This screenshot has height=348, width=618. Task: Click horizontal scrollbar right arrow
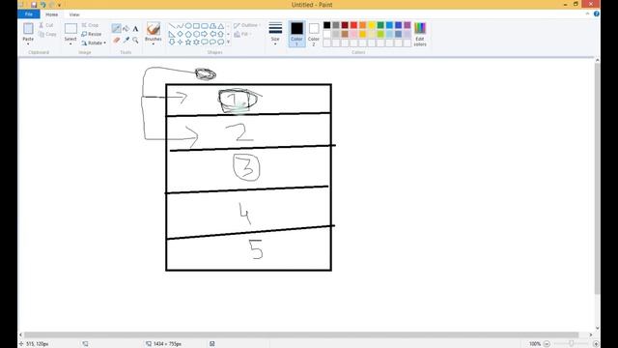click(x=590, y=335)
